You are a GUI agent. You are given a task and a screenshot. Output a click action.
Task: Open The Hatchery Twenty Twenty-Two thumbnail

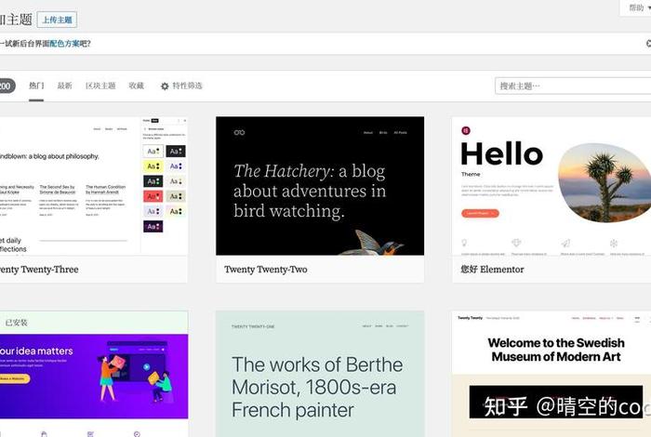320,186
